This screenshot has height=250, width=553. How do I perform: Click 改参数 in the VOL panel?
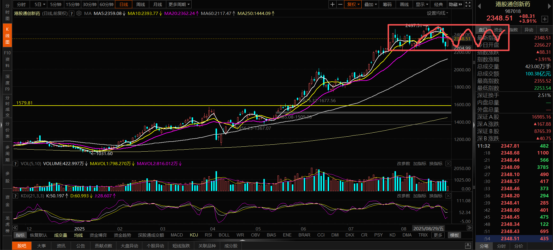coord(403,163)
